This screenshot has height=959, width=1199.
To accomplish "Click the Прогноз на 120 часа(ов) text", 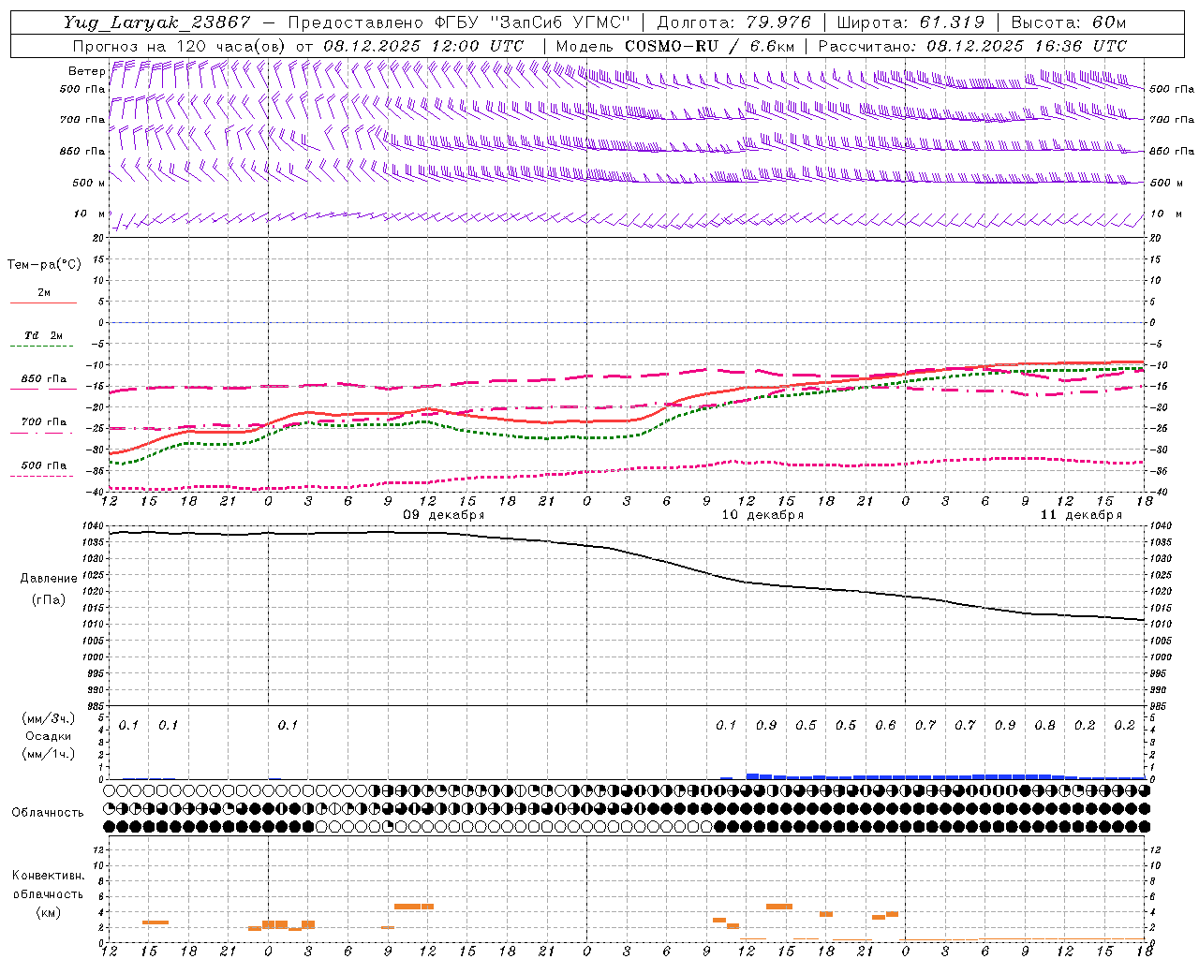I will 180,46.
